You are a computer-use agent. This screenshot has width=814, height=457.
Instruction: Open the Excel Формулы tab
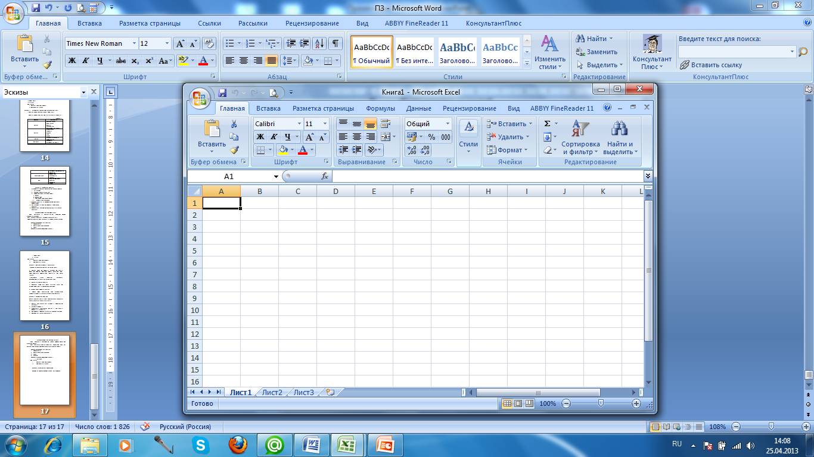tap(380, 108)
